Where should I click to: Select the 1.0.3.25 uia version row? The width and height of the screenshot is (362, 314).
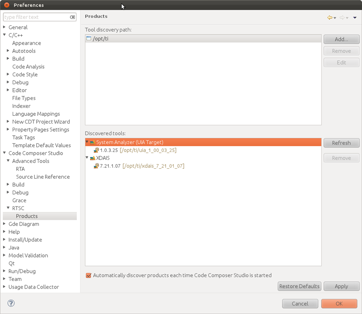coord(203,150)
